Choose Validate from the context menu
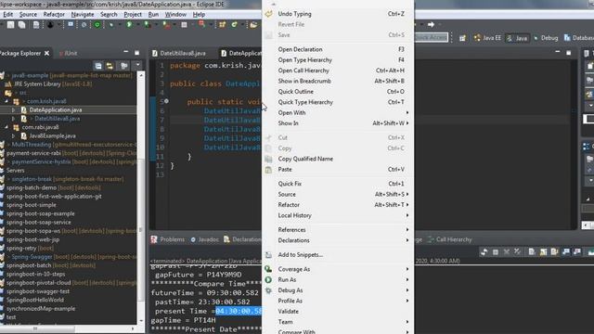The height and width of the screenshot is (334, 594). (338, 312)
